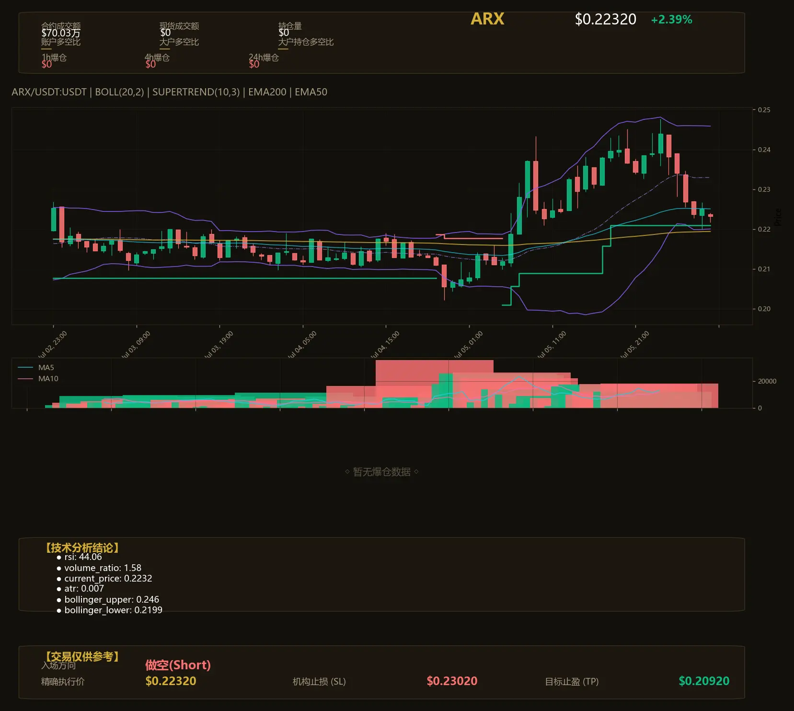Click the Jul 05, 01:00 time label

(468, 345)
